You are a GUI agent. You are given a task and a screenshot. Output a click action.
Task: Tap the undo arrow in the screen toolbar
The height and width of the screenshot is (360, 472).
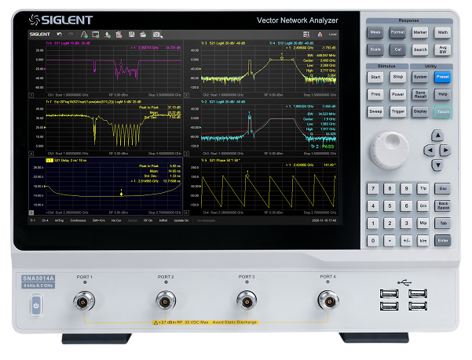coord(60,35)
